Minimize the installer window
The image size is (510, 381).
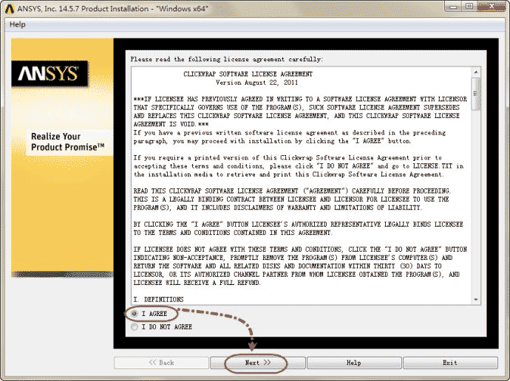453,6
